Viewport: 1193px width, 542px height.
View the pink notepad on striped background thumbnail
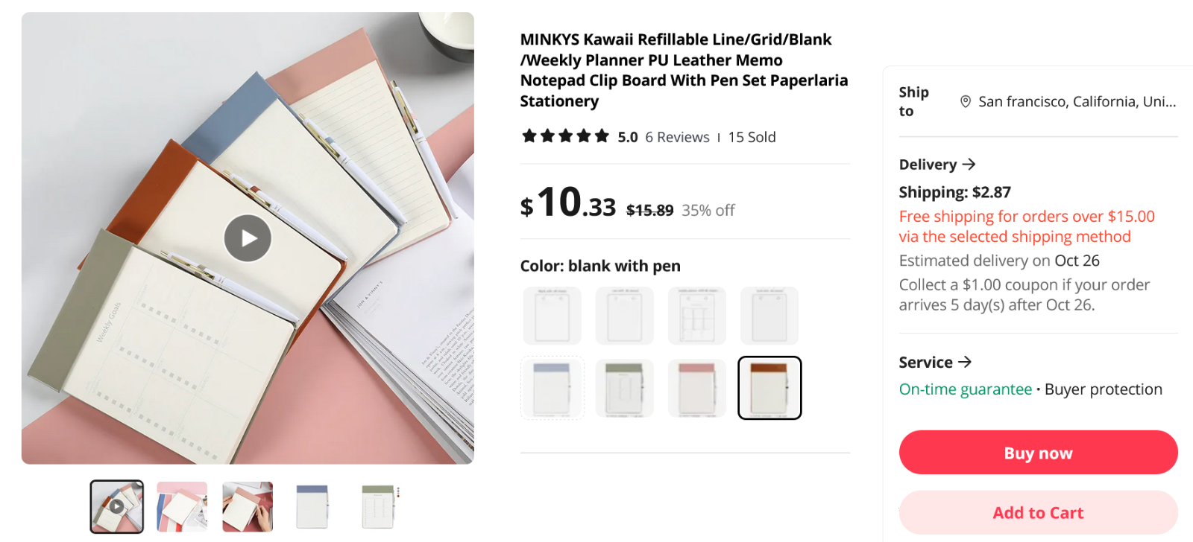tap(182, 506)
